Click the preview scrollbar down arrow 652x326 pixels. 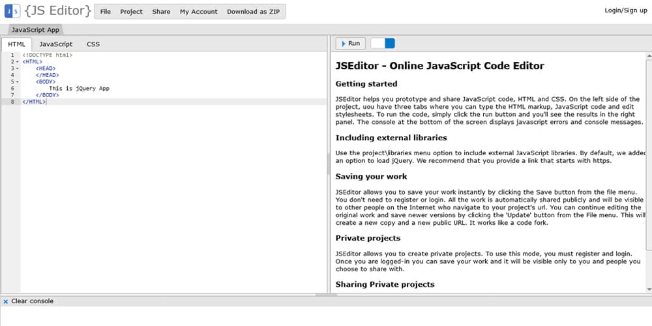pos(649,289)
